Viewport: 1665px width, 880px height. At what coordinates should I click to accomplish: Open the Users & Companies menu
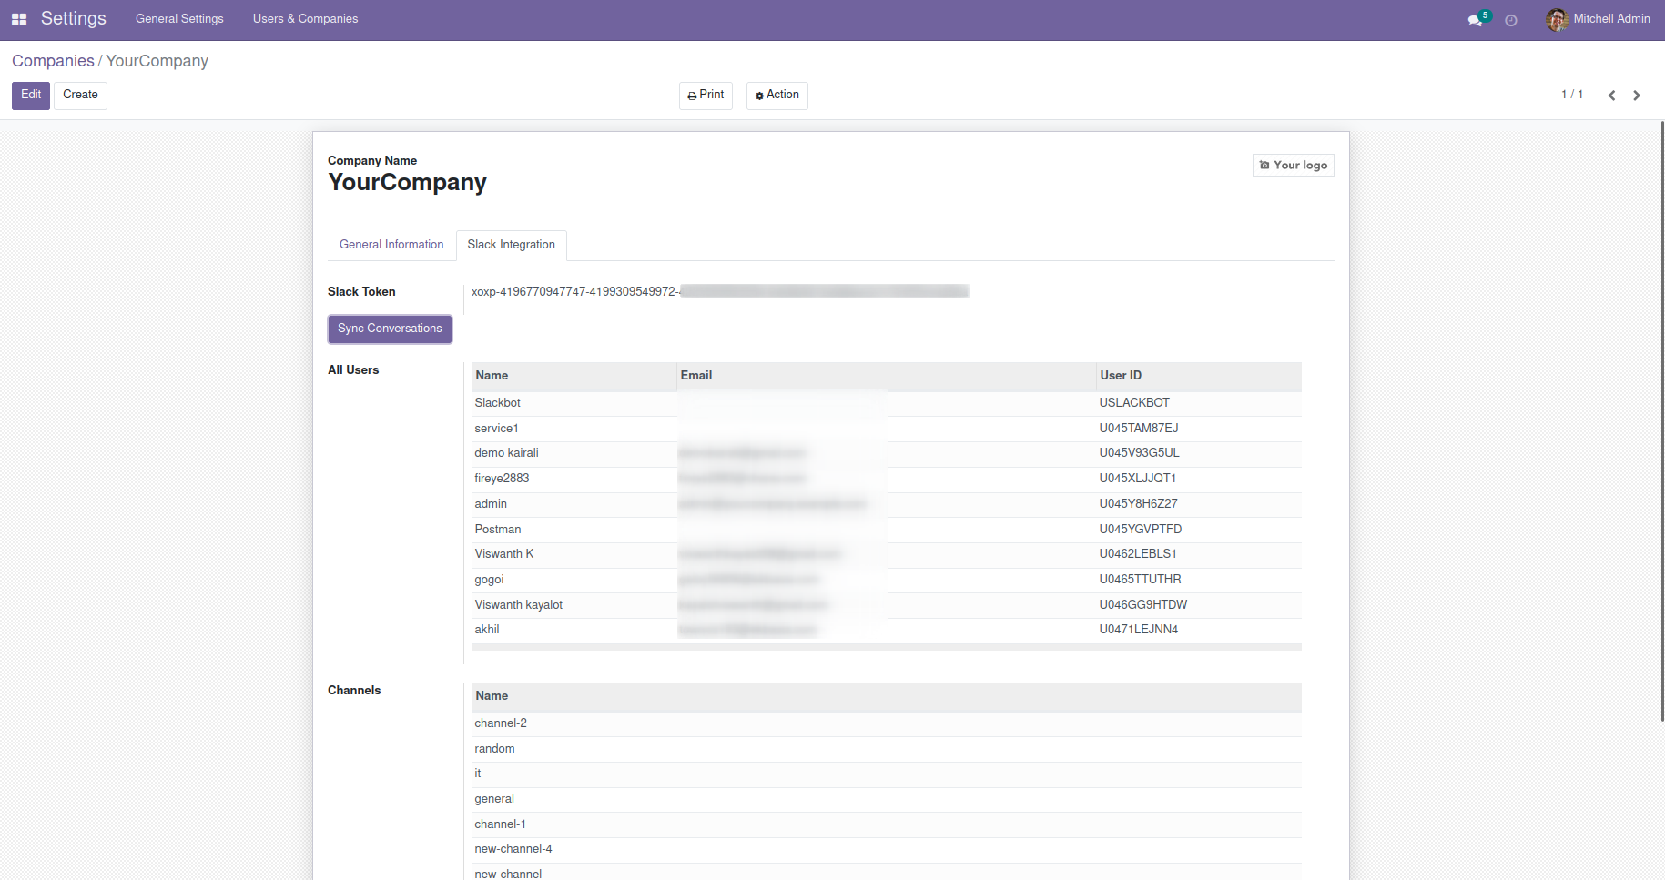[x=305, y=19]
